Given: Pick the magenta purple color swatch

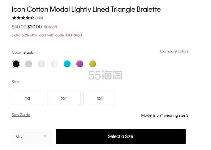Looking at the screenshot, I should [80, 64].
